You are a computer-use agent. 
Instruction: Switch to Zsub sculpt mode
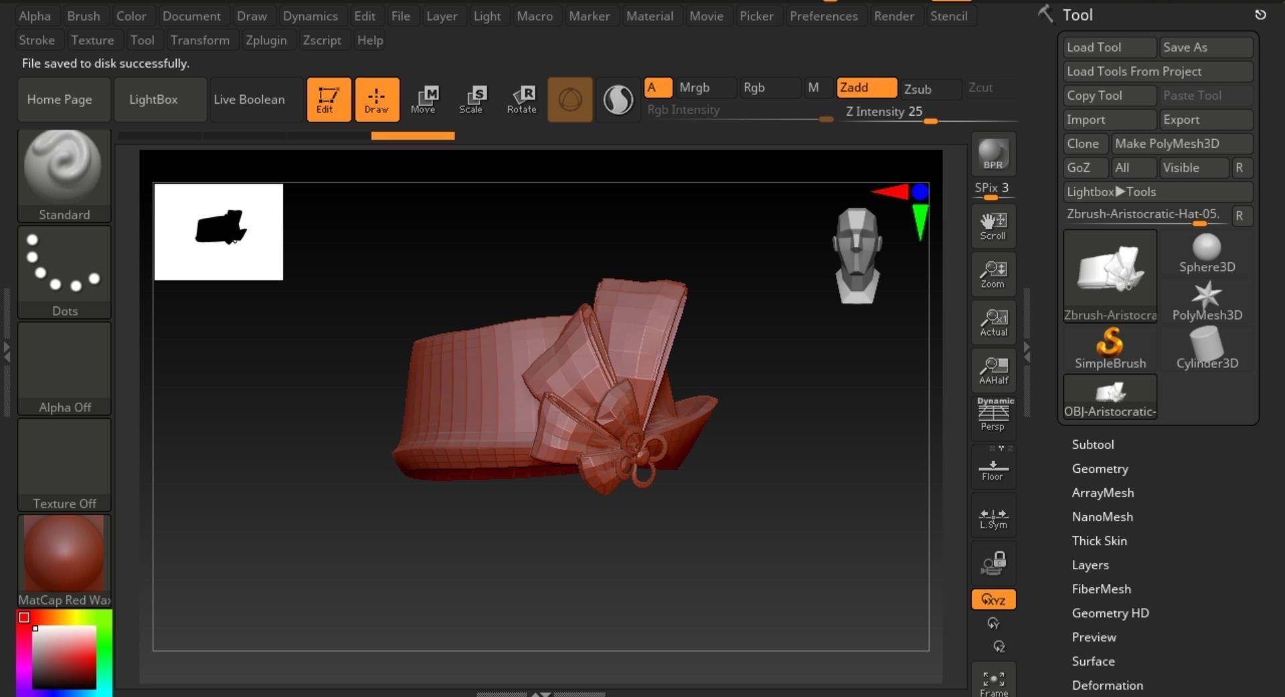[931, 89]
